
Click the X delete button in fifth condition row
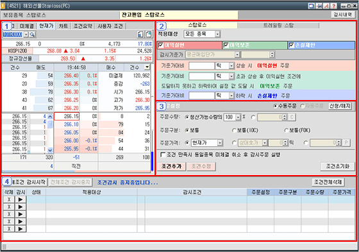pyautogui.click(x=9, y=229)
